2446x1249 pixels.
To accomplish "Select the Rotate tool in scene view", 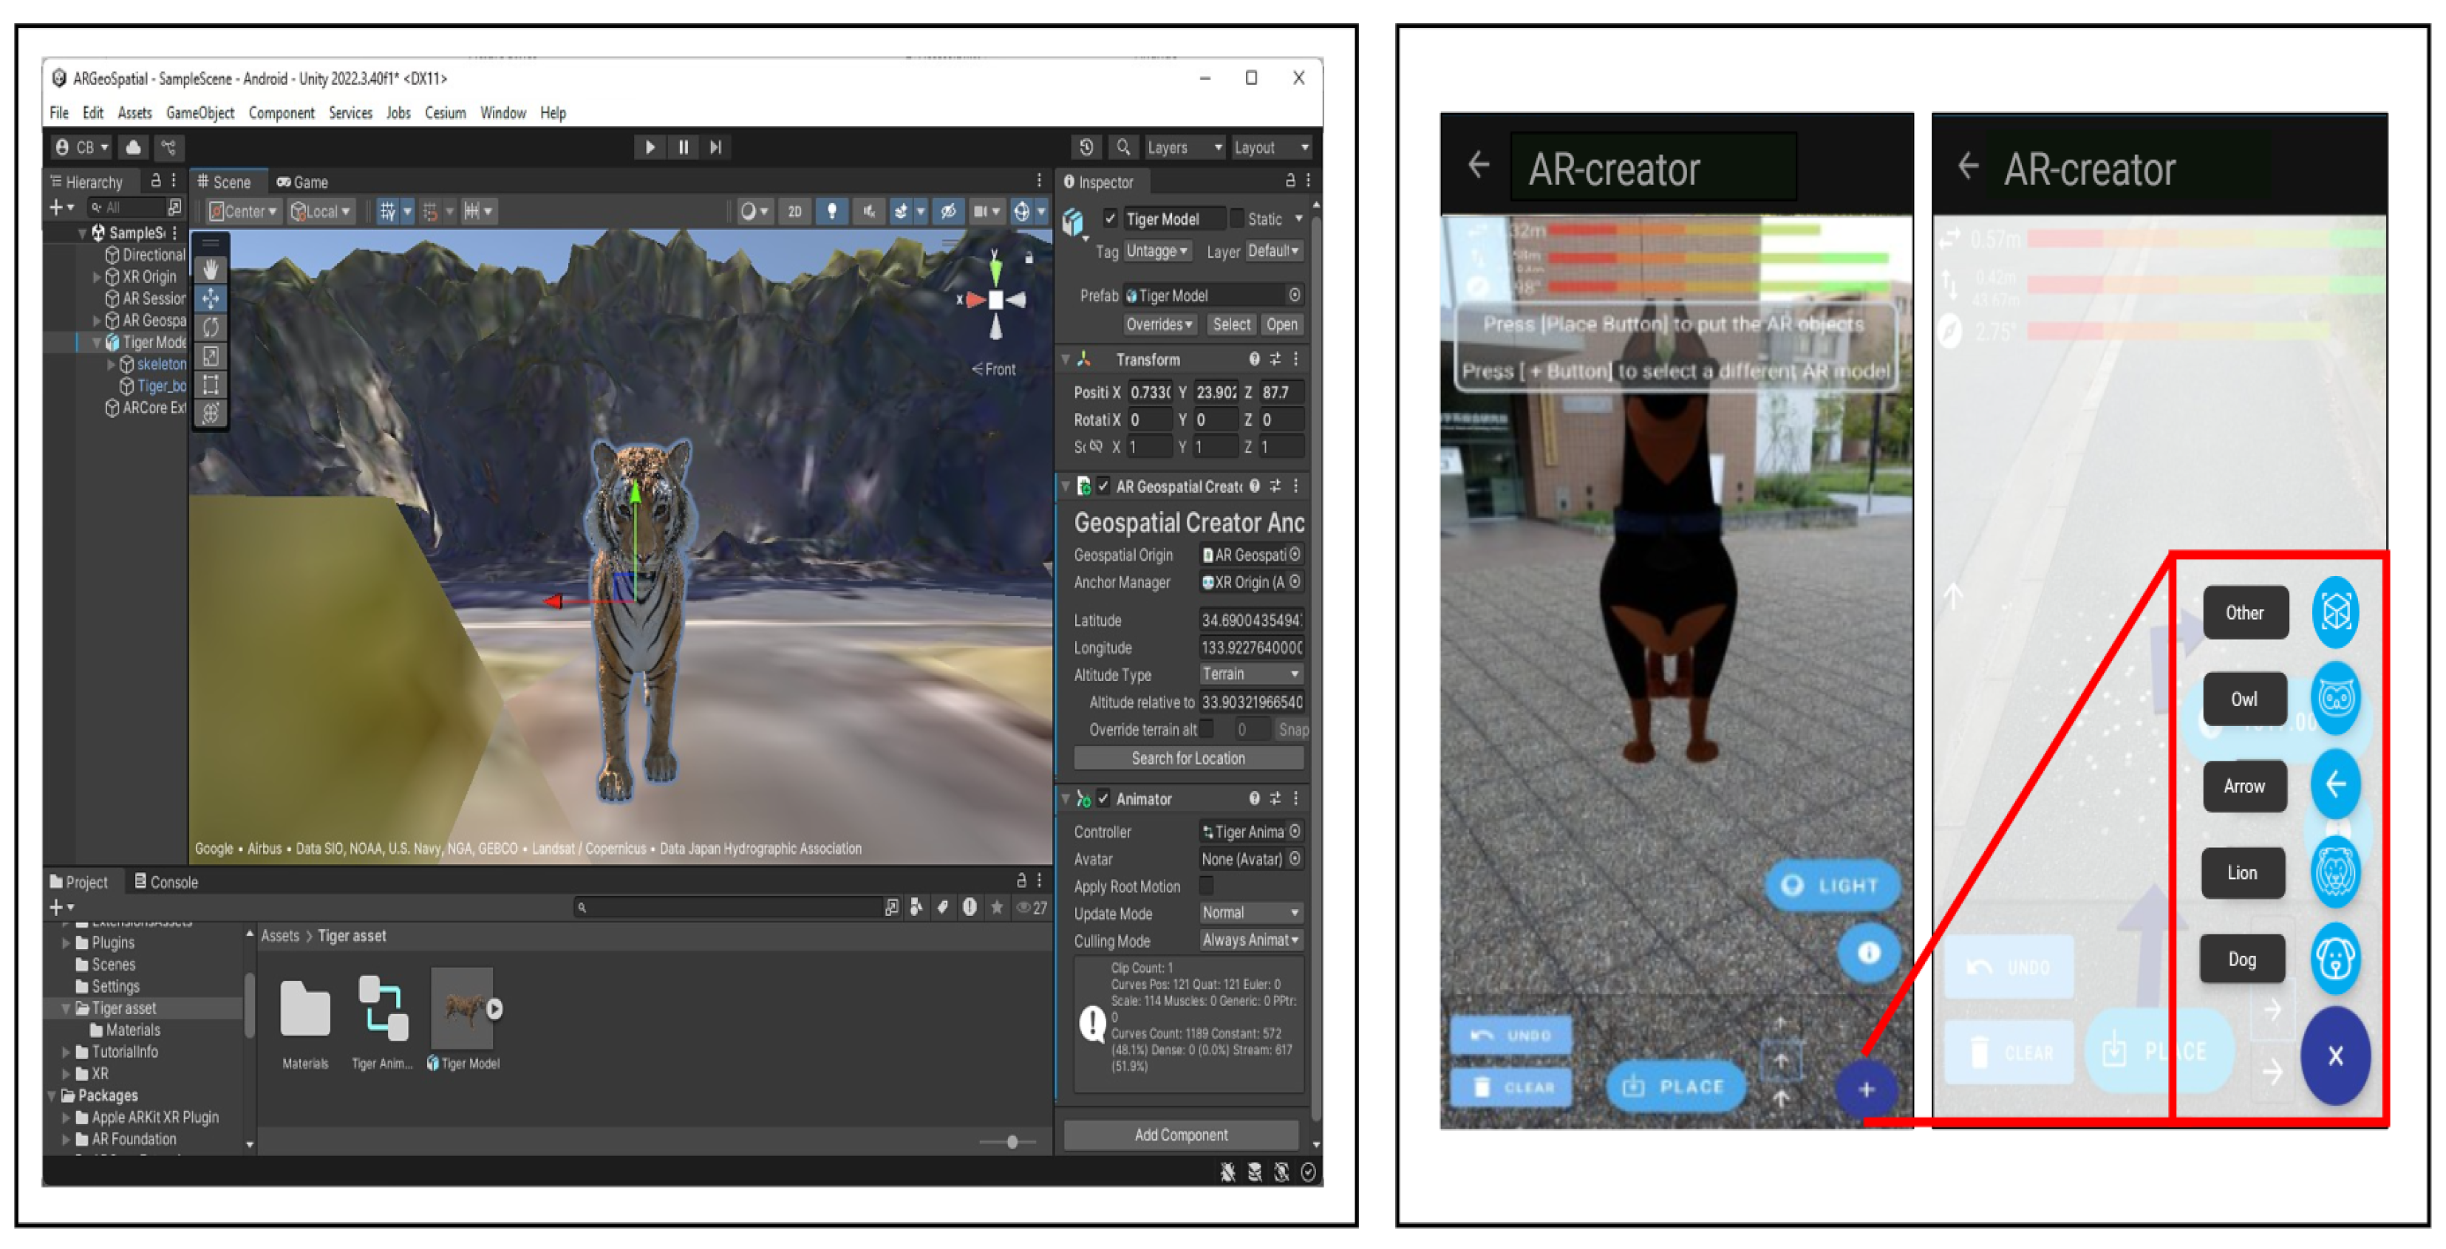I will click(211, 327).
